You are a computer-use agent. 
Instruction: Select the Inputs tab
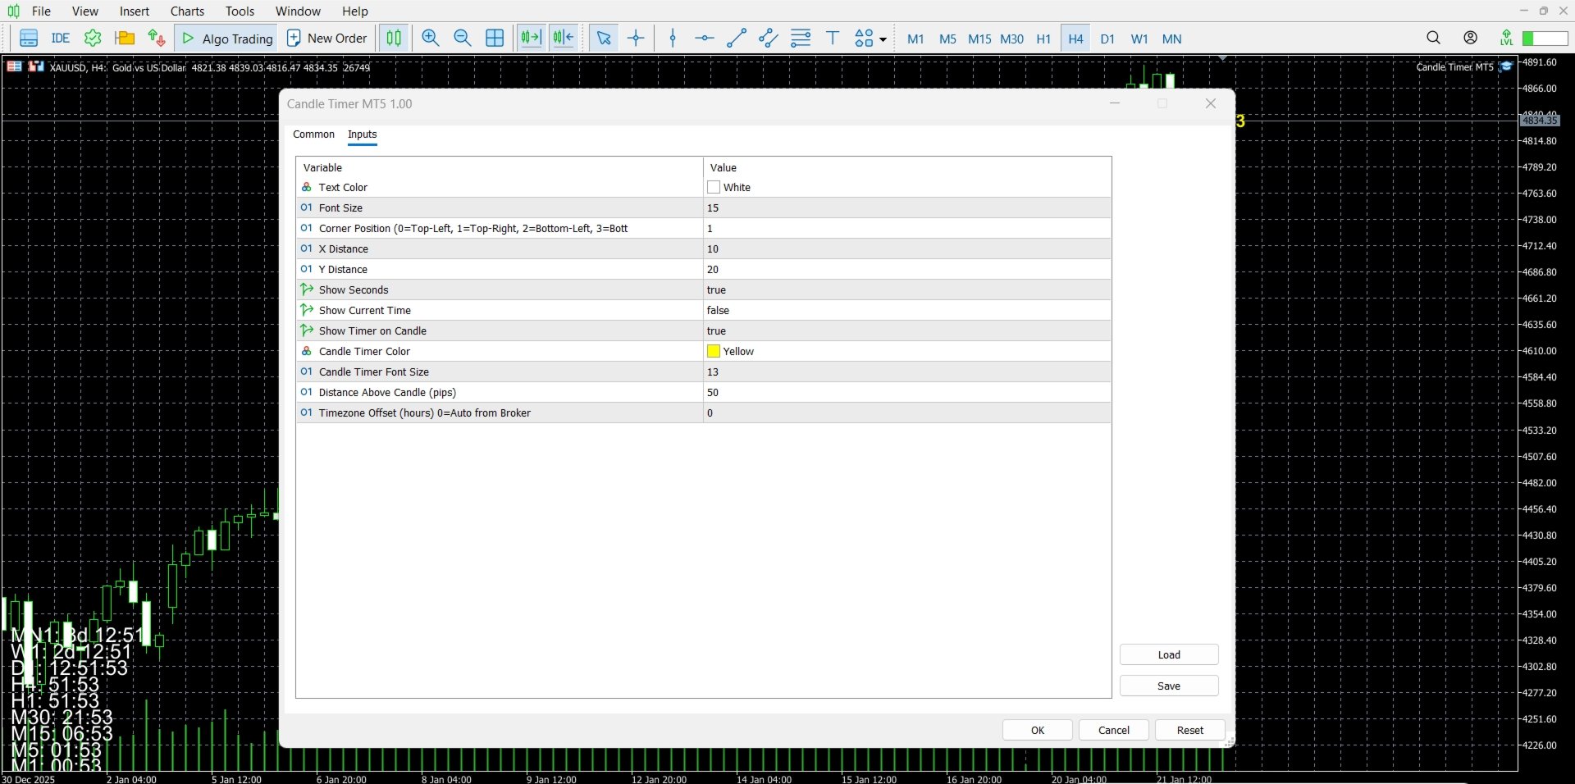[362, 134]
